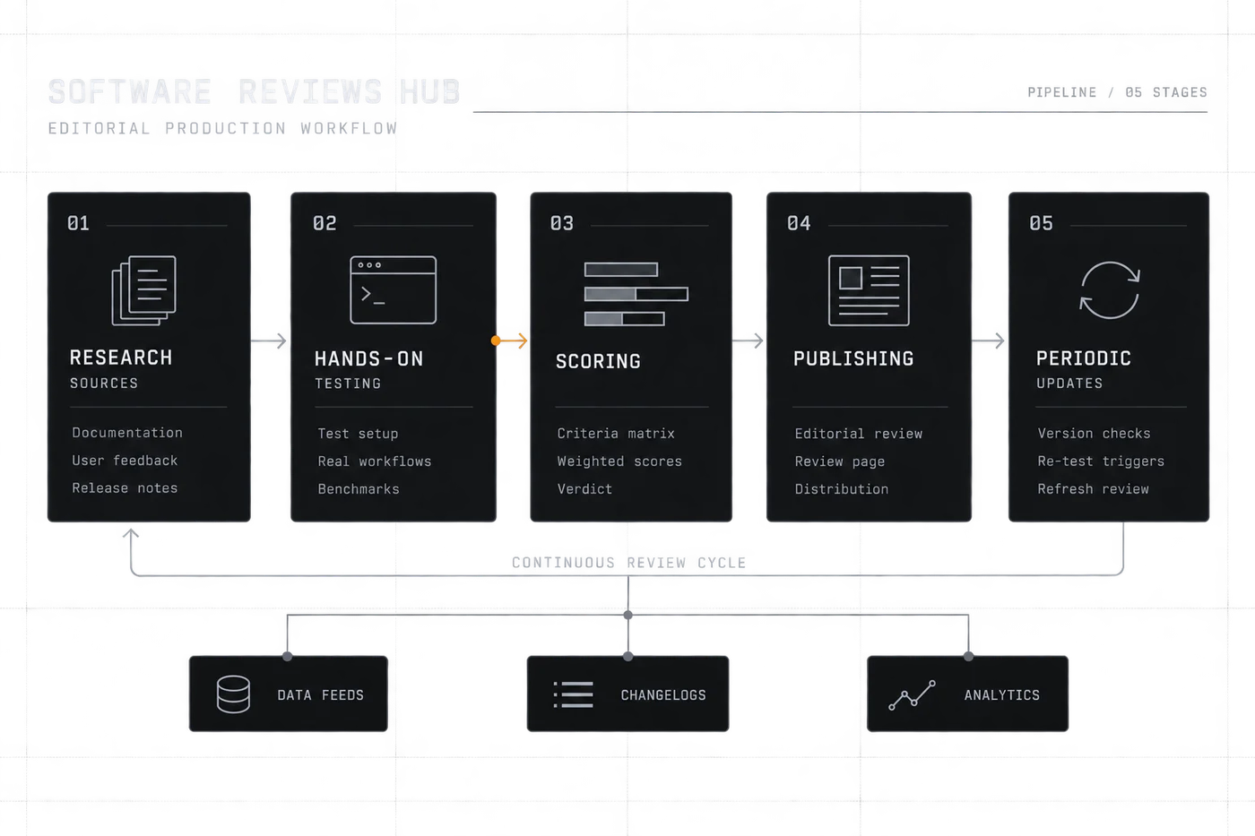The width and height of the screenshot is (1255, 836).
Task: Click the Re-test triggers item
Action: click(x=1101, y=461)
